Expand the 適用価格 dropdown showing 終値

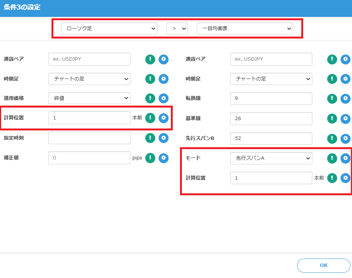[x=89, y=98]
